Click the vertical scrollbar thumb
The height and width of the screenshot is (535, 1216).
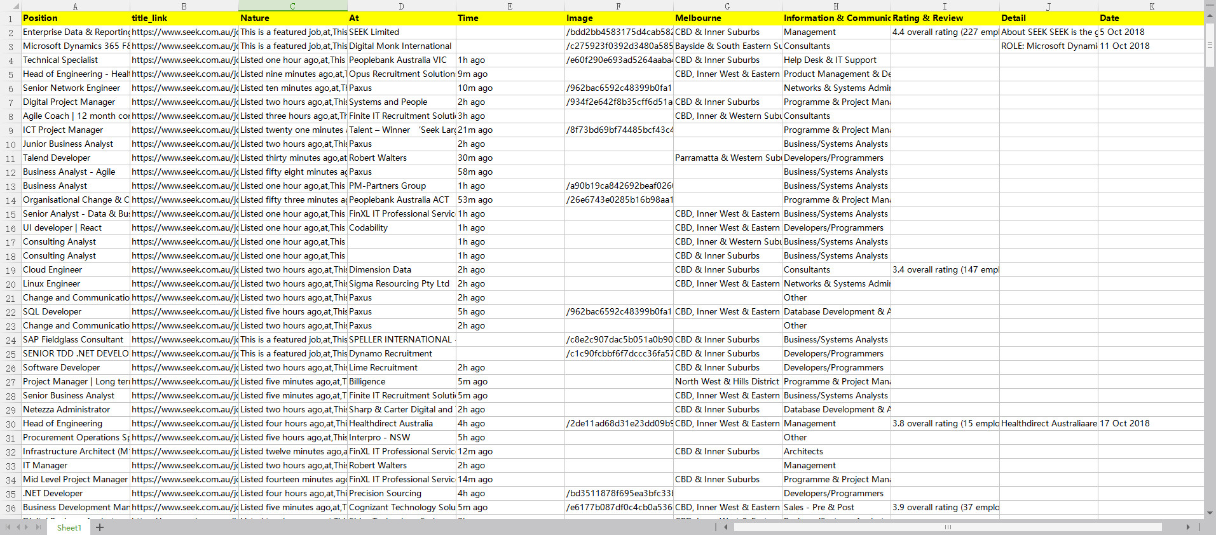click(x=1210, y=45)
